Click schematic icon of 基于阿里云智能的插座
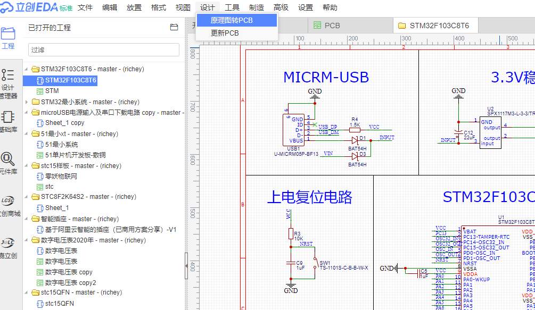Viewport: 535px width, 310px height. pyautogui.click(x=40, y=230)
